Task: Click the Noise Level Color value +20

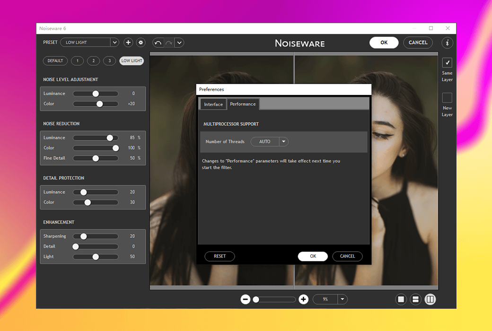Action: (x=131, y=104)
